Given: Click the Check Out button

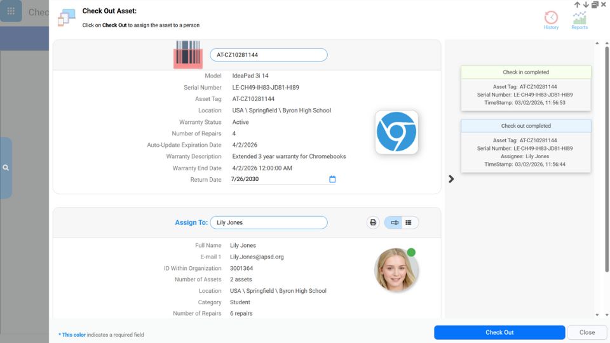Looking at the screenshot, I should tap(499, 332).
